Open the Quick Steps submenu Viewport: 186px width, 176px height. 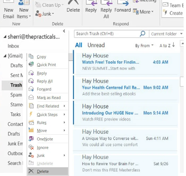pyautogui.click(x=48, y=115)
